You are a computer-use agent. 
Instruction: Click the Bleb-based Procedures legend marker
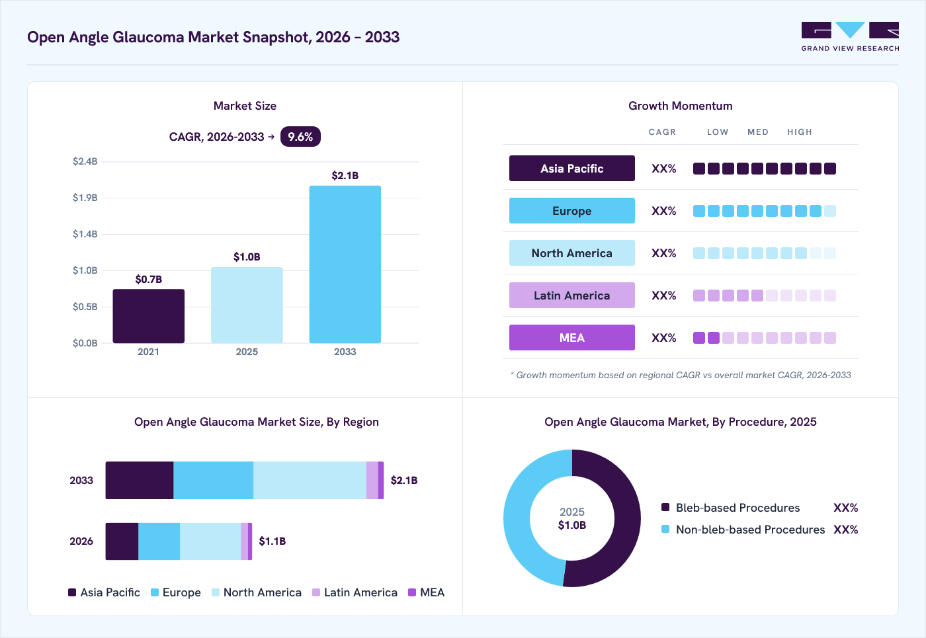pyautogui.click(x=665, y=507)
